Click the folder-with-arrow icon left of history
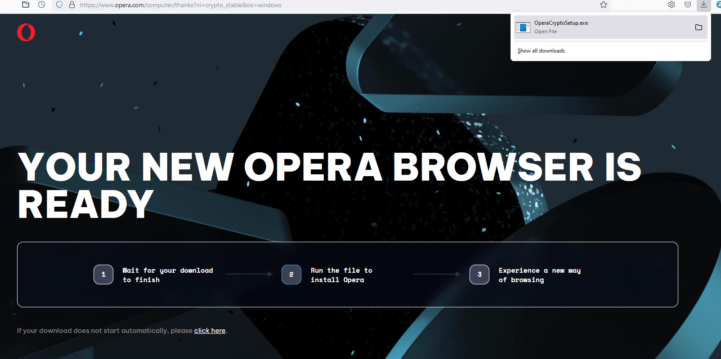This screenshot has width=721, height=359. (x=26, y=4)
